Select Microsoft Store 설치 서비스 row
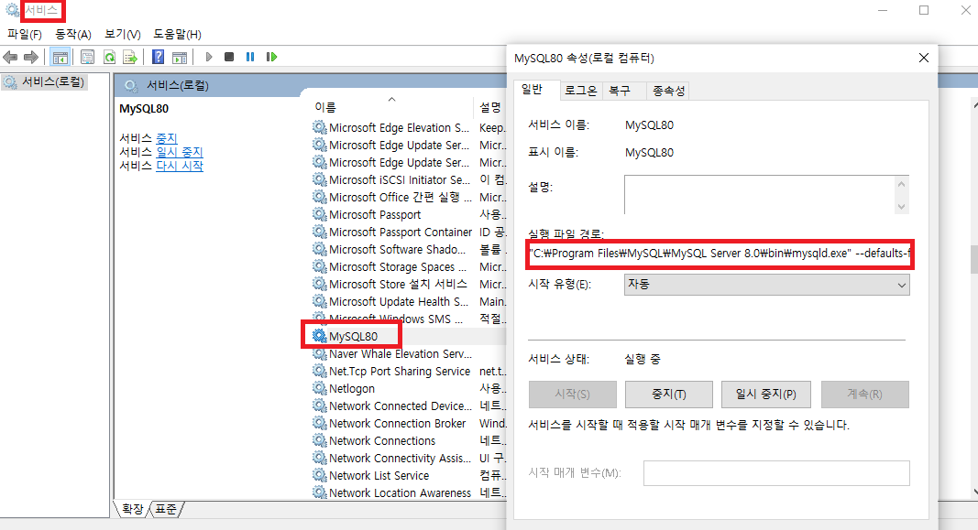 click(409, 284)
